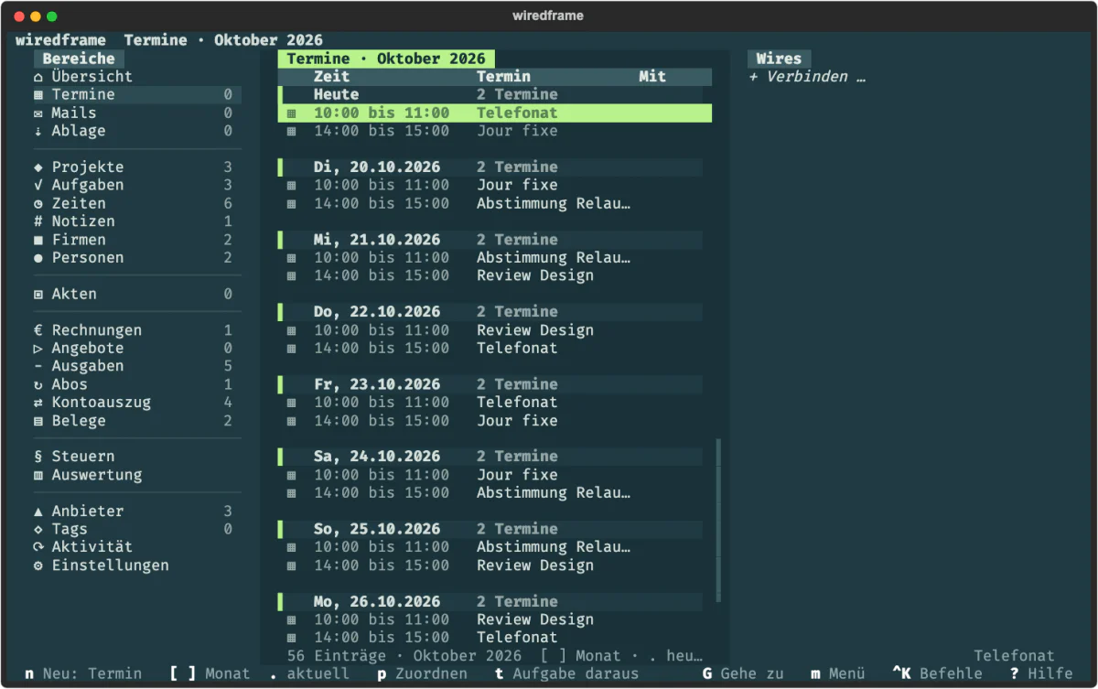Click the Zeit column header

(331, 77)
